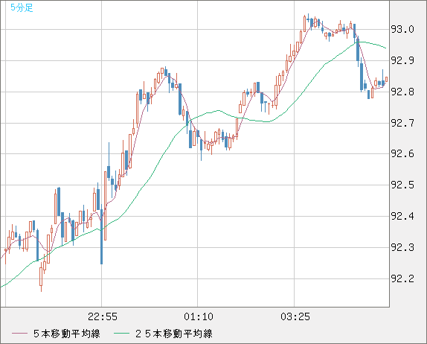Click the 22:55 time axis label

(x=103, y=316)
